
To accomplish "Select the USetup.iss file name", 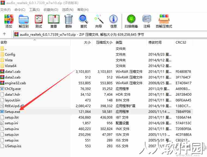I will tap(13, 146).
